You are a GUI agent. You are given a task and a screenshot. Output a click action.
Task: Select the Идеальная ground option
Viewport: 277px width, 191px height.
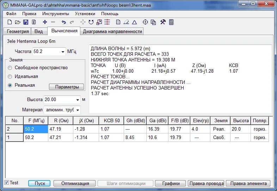(x=10, y=77)
